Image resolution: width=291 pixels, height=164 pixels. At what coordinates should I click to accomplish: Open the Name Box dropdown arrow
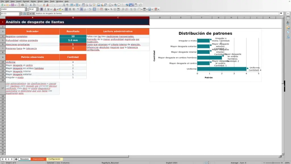20,14
